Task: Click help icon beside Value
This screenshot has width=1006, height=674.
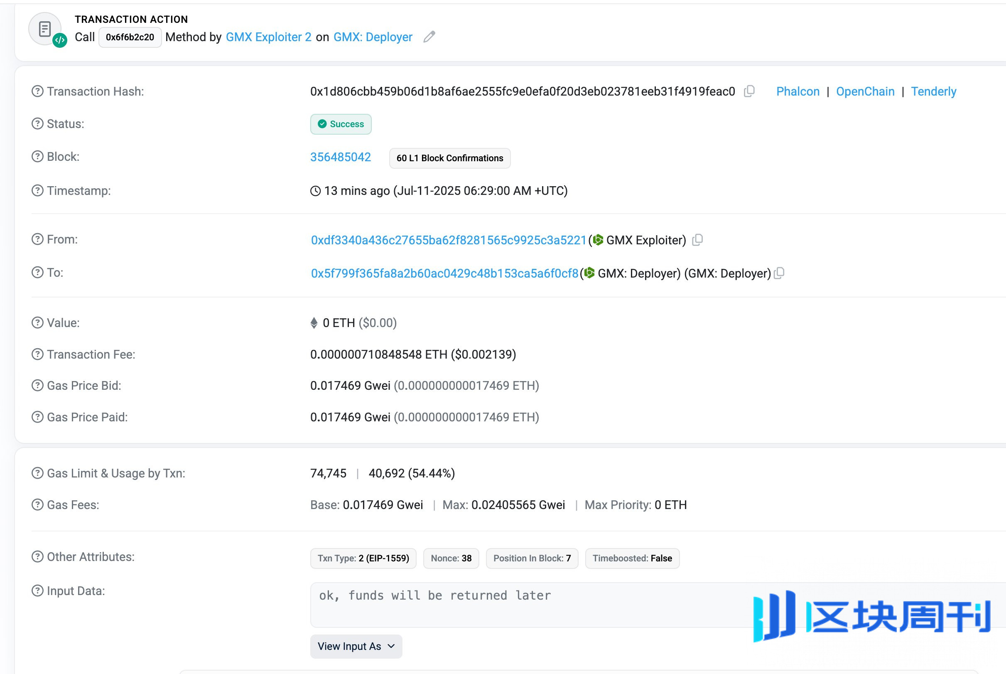Action: tap(37, 322)
